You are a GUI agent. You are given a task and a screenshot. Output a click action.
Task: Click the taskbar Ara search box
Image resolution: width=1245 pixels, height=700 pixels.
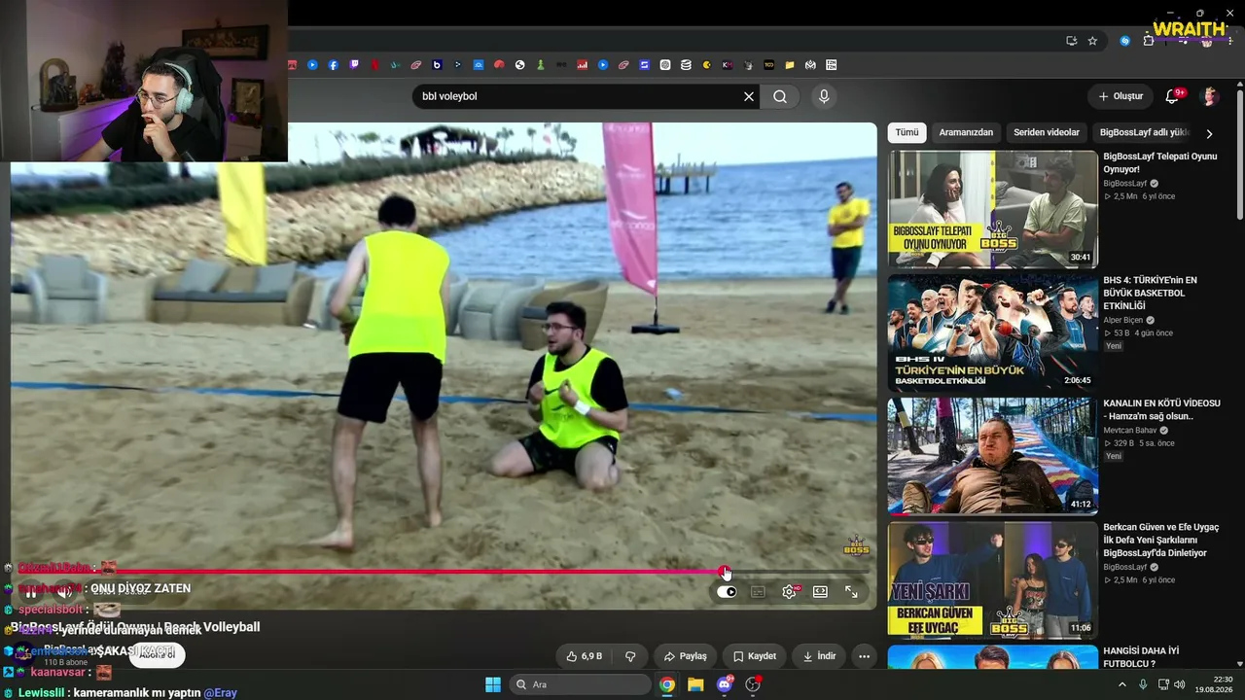(x=581, y=684)
